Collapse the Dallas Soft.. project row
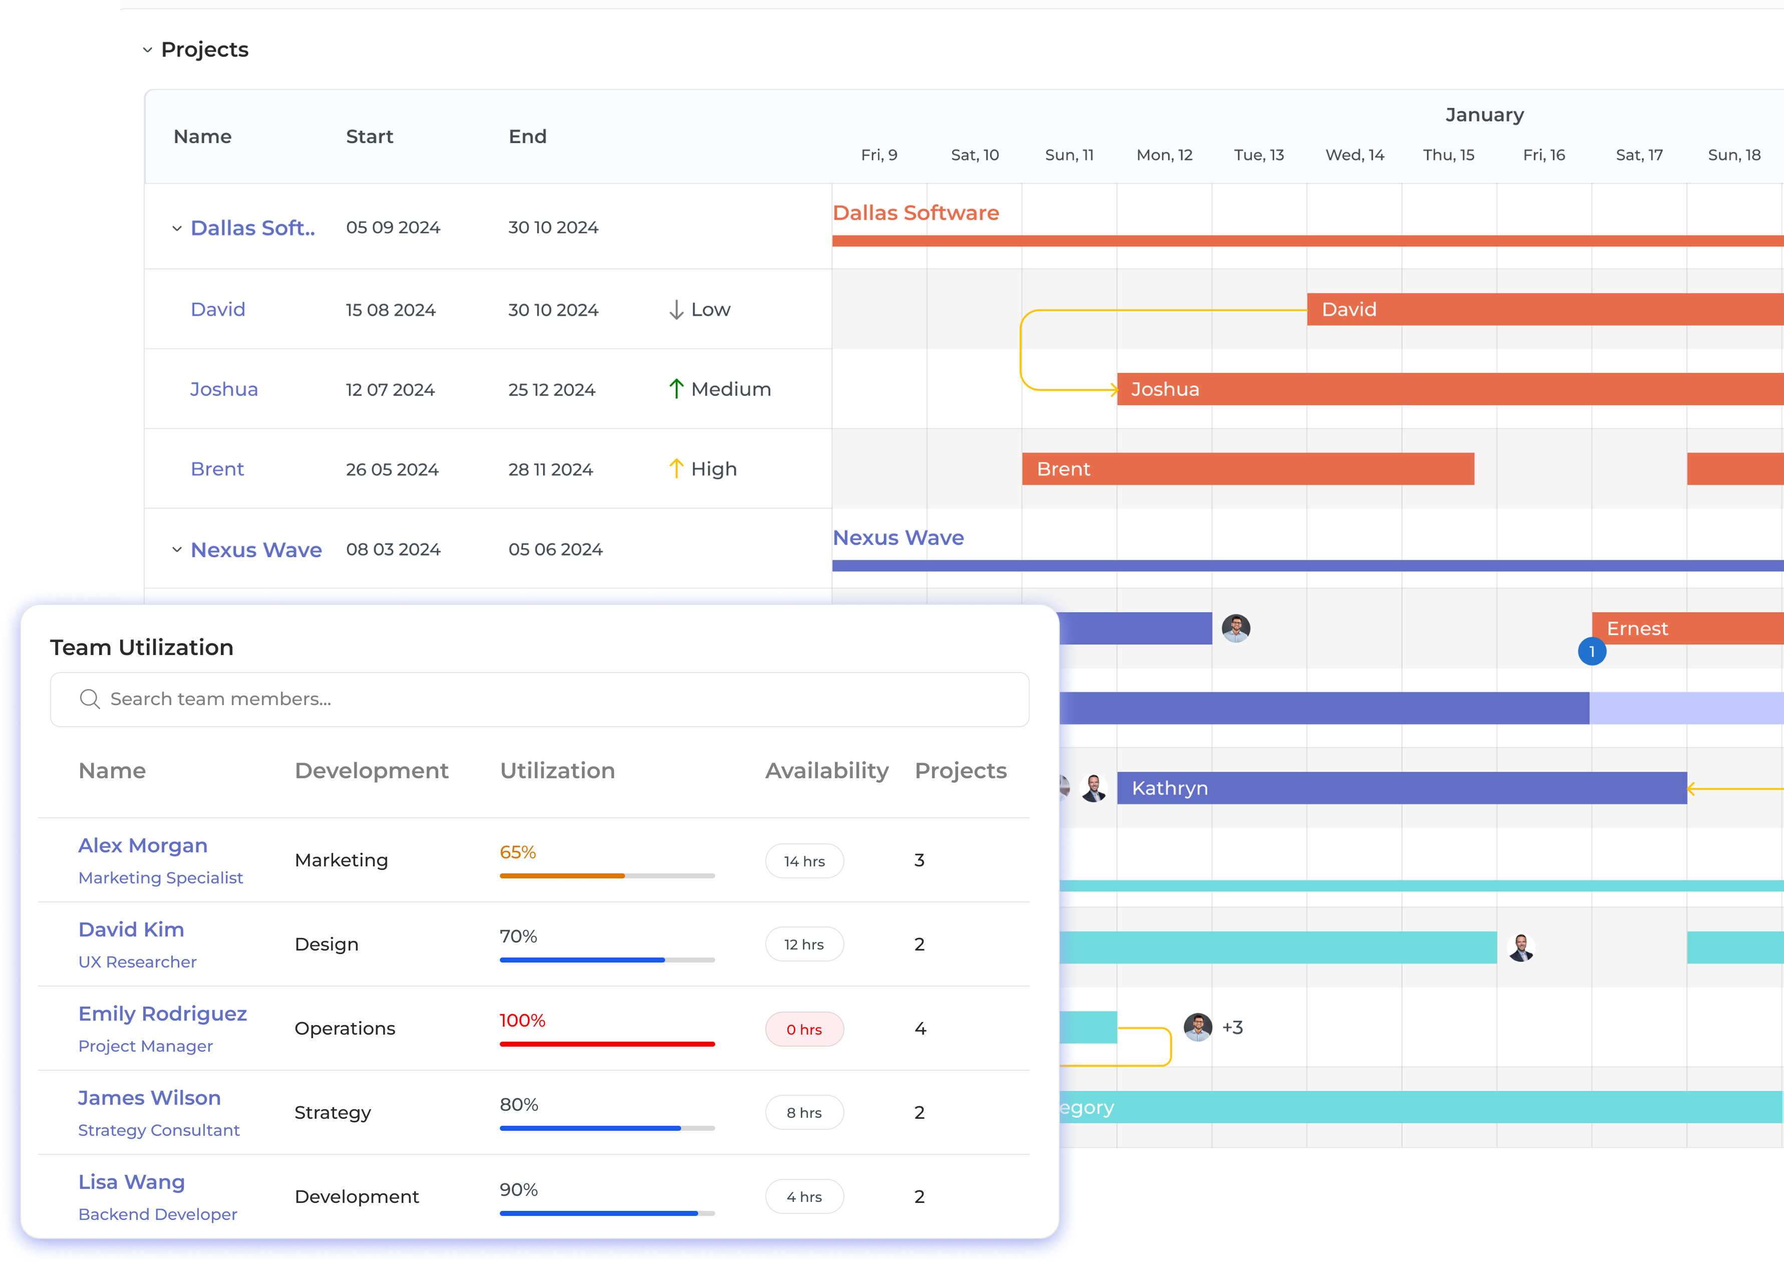Viewport: 1784px width, 1263px height. [176, 228]
